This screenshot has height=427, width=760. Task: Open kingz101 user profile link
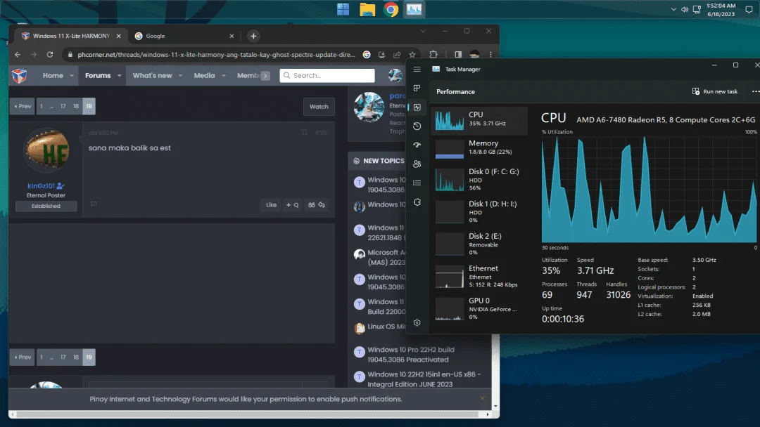42,185
